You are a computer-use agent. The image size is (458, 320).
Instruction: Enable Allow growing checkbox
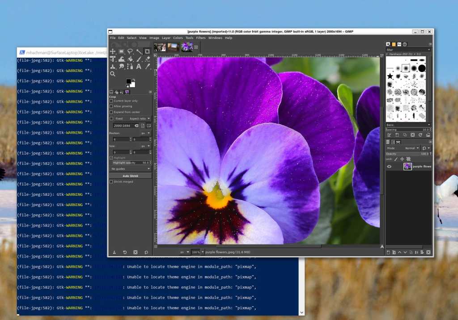tap(111, 106)
